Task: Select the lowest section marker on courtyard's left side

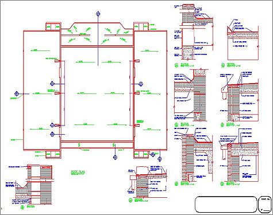Action: [52, 134]
